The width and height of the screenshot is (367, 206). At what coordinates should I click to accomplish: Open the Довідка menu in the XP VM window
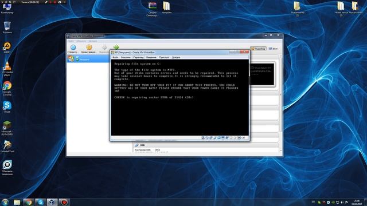coord(176,57)
